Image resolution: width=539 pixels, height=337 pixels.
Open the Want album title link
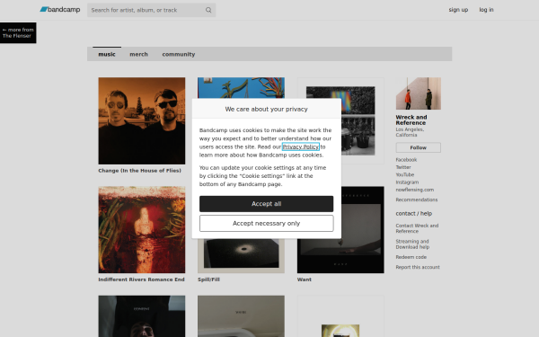coord(305,279)
